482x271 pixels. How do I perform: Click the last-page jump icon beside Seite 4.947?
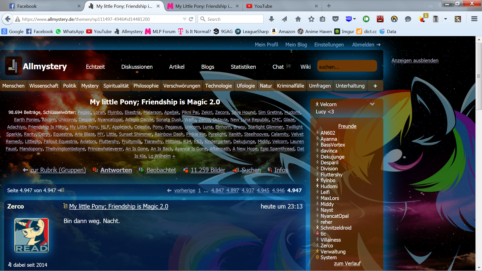pos(61,190)
